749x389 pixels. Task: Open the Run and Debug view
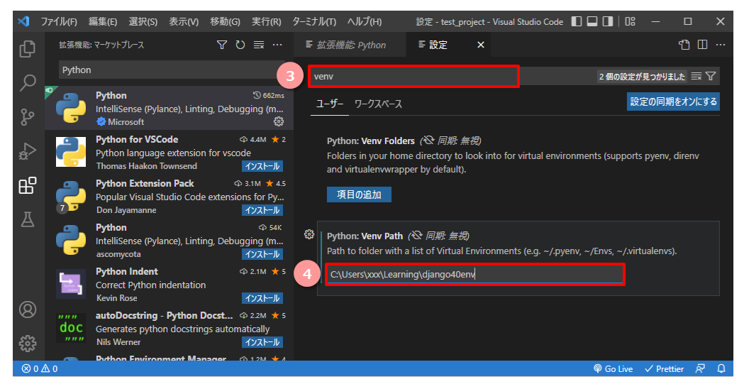tap(28, 150)
